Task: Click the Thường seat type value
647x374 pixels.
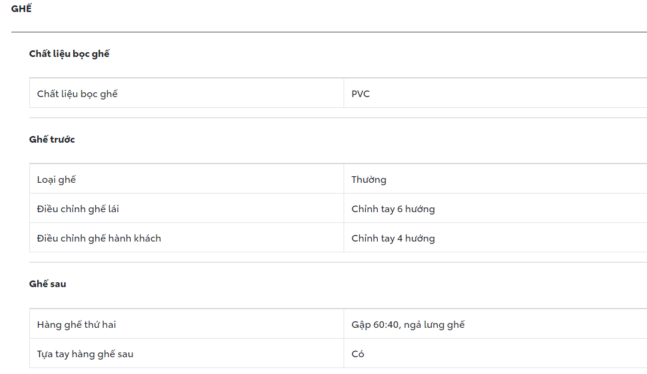Action: click(x=369, y=180)
